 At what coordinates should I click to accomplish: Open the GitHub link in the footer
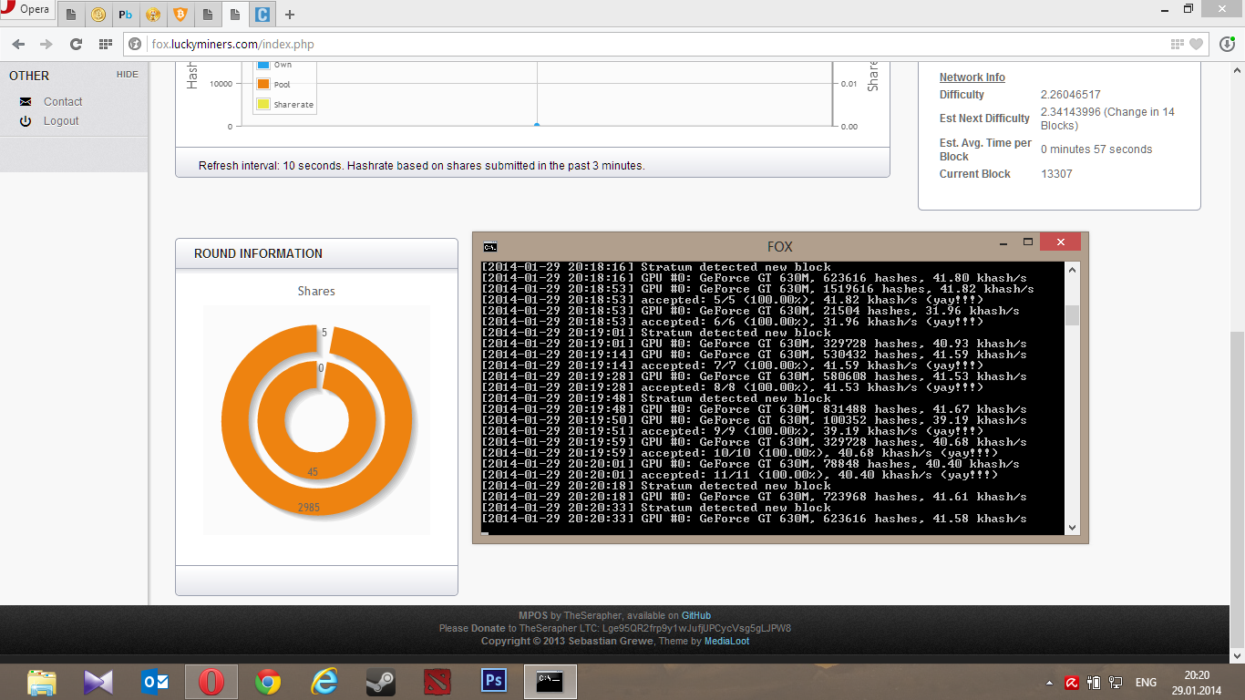click(696, 616)
